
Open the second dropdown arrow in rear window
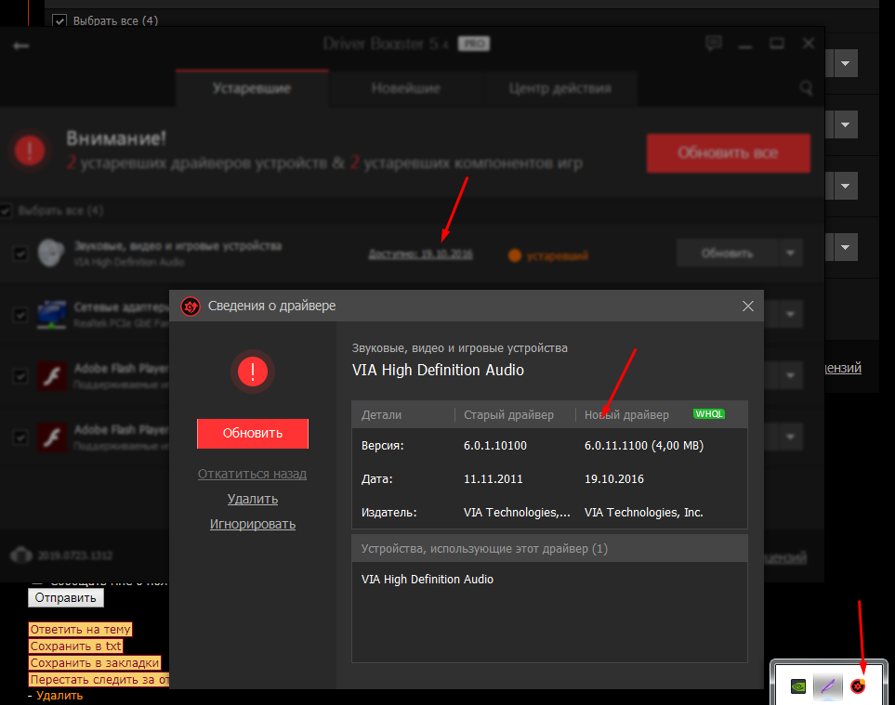[846, 124]
